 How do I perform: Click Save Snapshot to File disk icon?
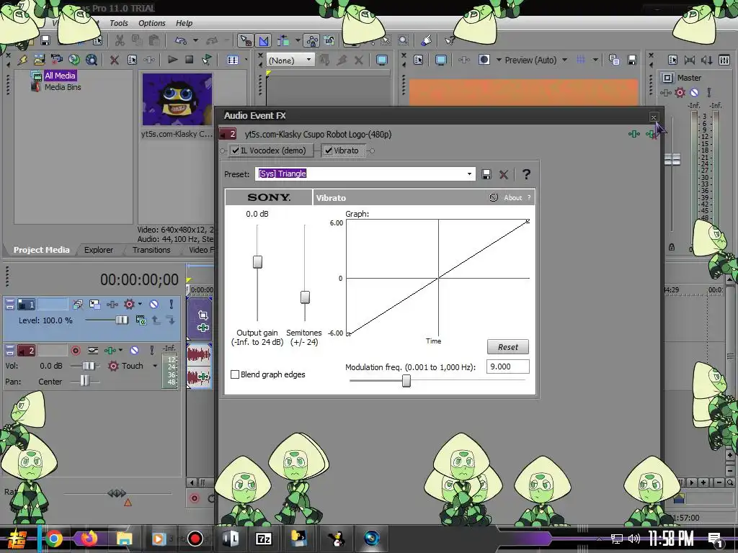[632, 60]
